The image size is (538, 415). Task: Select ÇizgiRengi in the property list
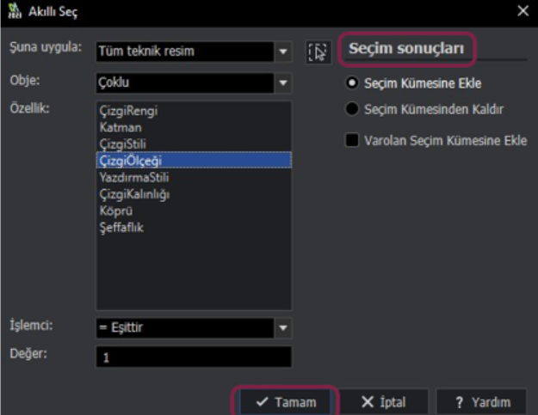[128, 111]
